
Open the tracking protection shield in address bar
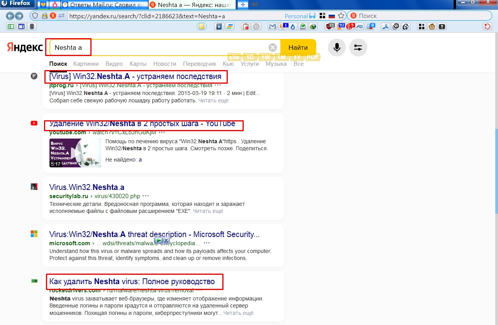[x=35, y=16]
